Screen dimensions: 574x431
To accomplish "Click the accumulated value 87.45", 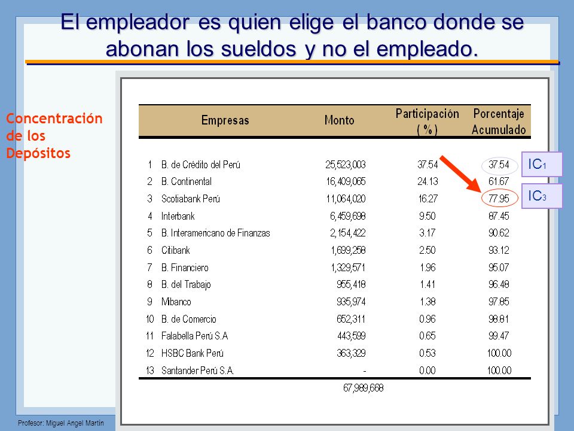I will [x=499, y=216].
